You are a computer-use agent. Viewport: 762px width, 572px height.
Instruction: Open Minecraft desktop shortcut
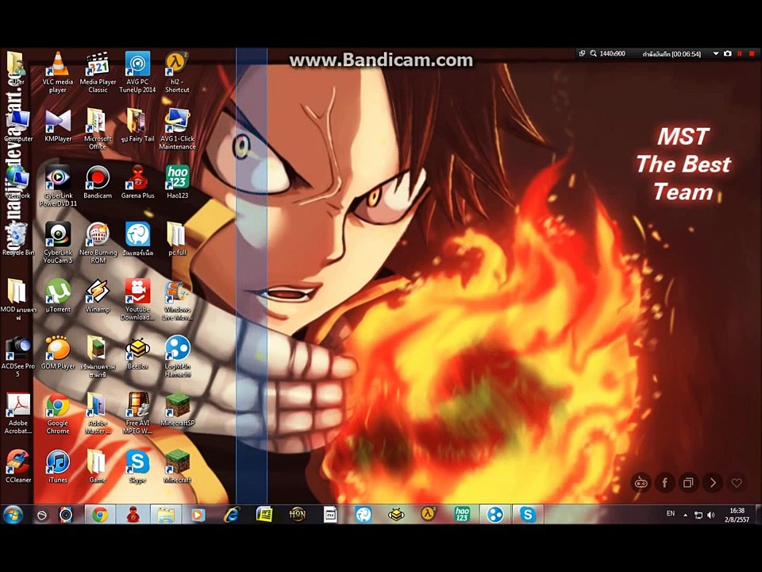tap(177, 466)
